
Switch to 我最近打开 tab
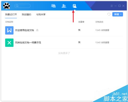(11, 15)
